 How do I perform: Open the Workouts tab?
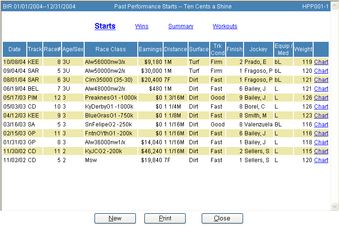click(225, 26)
